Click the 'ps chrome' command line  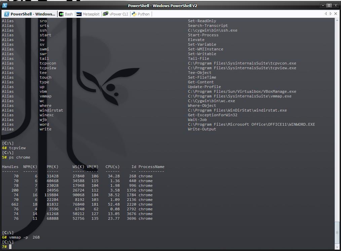coord(20,157)
